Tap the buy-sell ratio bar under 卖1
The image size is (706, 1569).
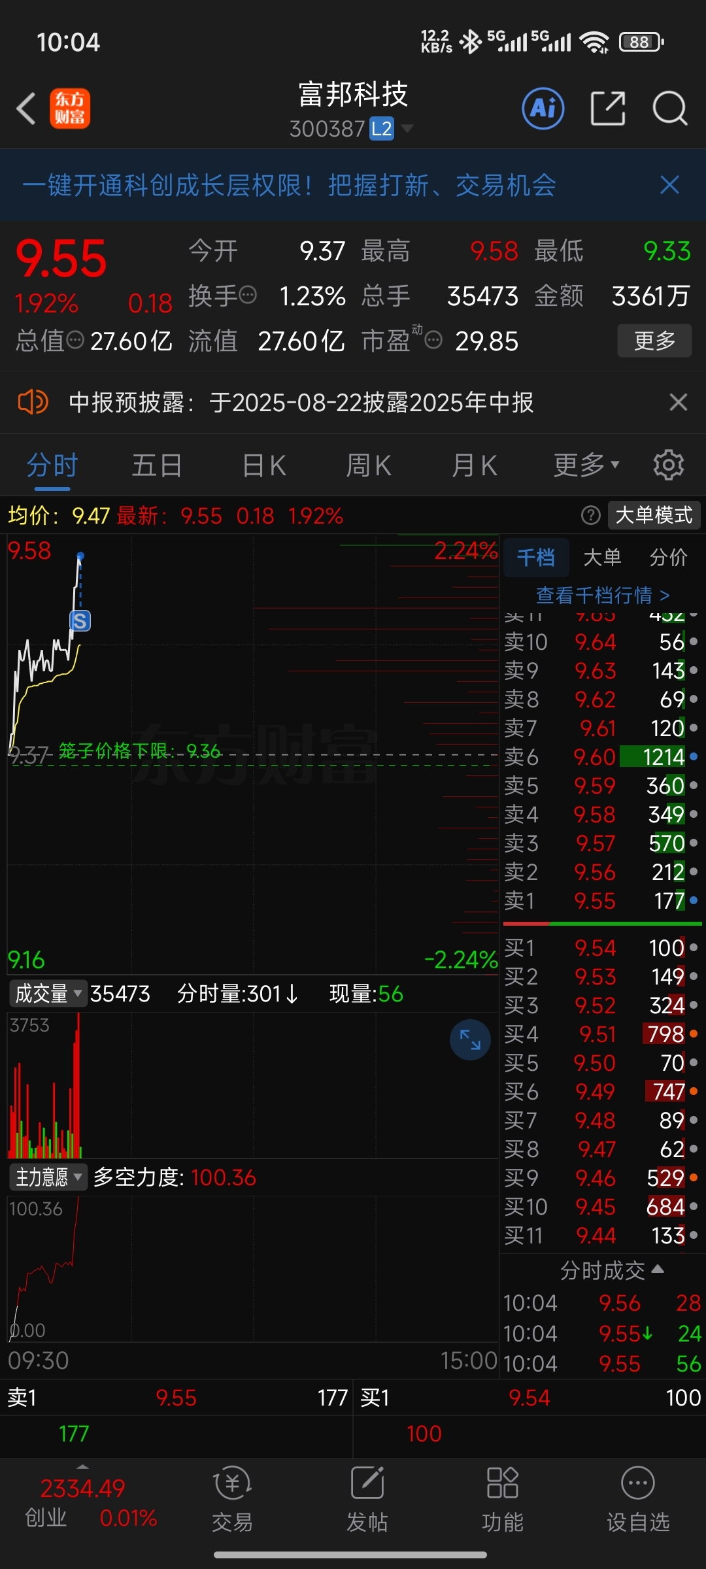click(602, 924)
